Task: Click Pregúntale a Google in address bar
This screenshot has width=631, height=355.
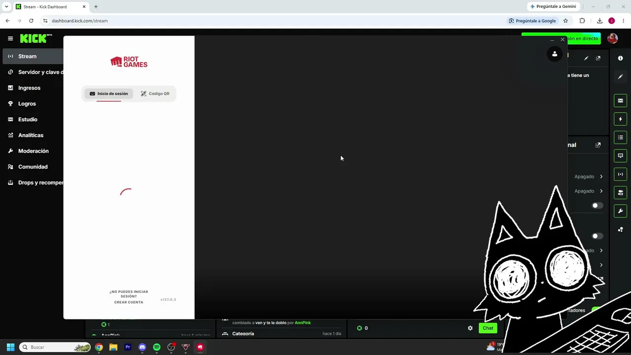Action: point(532,21)
